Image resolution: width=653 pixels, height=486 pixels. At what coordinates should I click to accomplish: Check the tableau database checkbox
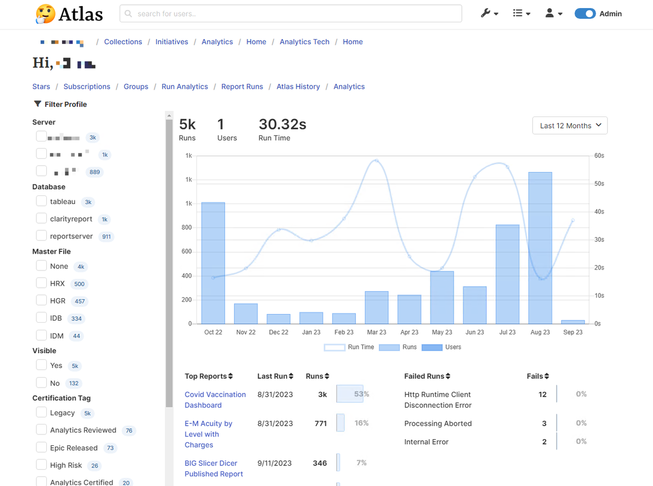click(41, 201)
